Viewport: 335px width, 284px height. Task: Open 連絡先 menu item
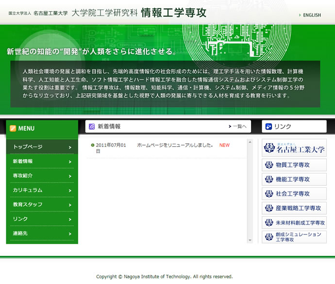pos(42,234)
